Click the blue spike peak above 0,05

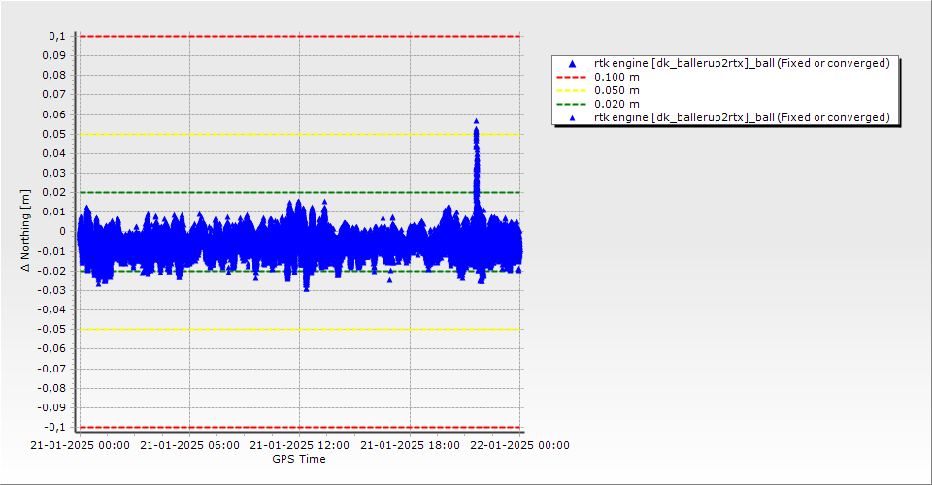[x=476, y=121]
